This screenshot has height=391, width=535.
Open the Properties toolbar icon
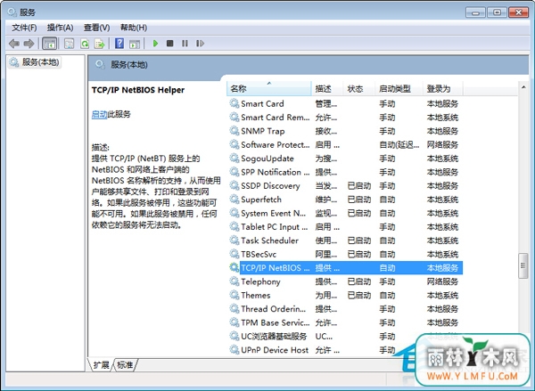(x=69, y=44)
